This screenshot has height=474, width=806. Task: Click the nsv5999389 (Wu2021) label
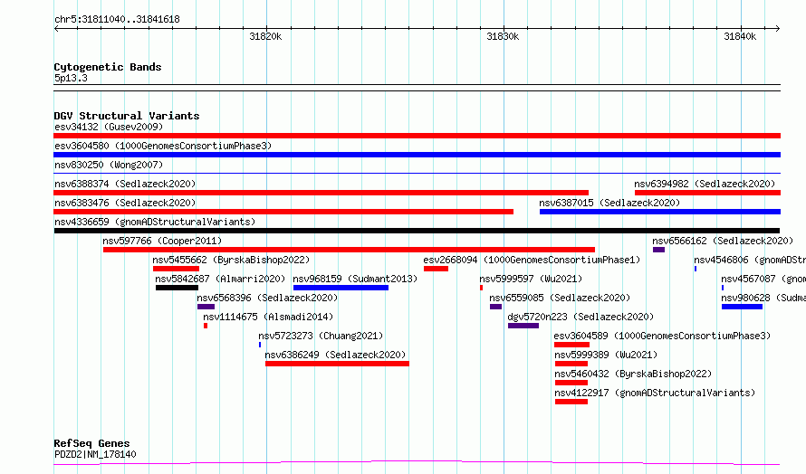click(606, 355)
